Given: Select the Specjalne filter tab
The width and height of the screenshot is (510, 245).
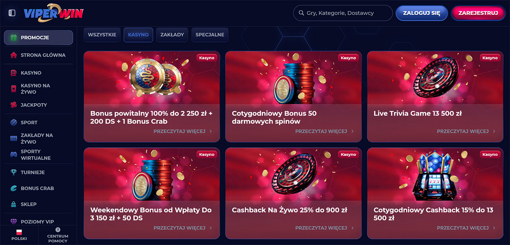Looking at the screenshot, I should [x=210, y=35].
